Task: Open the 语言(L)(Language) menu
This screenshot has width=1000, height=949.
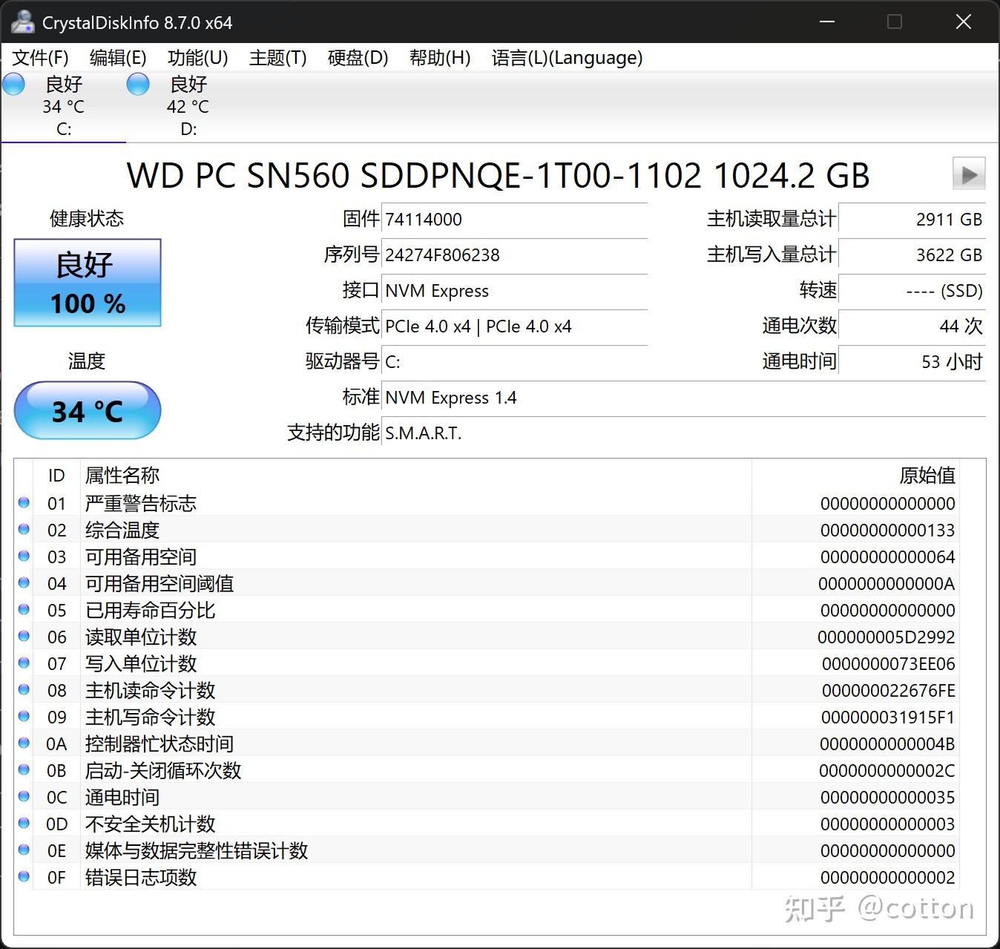Action: (568, 58)
